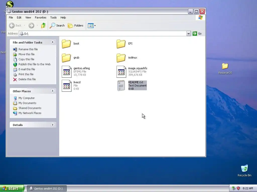
Task: Open the Edit menu
Action: [x=19, y=17]
